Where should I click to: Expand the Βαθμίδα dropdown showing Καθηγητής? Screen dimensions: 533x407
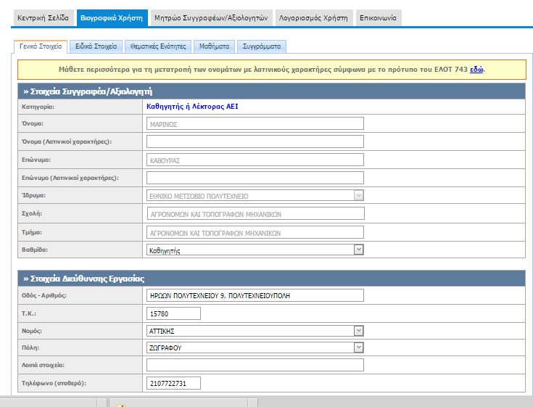pyautogui.click(x=255, y=250)
